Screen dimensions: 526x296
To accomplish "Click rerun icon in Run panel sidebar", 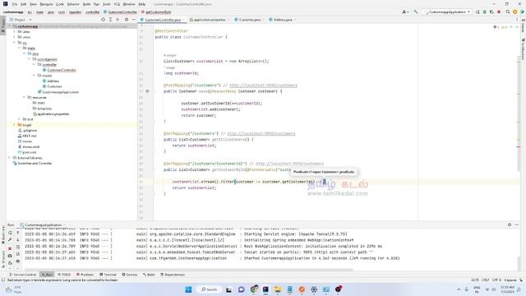I will pos(10,233).
